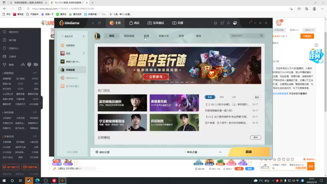Click the add application plus icon
The height and width of the screenshot is (184, 327).
click(x=84, y=36)
